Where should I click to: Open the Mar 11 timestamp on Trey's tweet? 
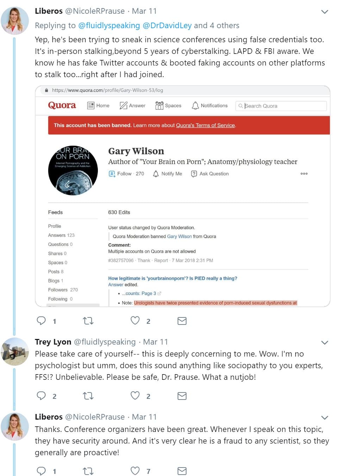click(x=155, y=342)
